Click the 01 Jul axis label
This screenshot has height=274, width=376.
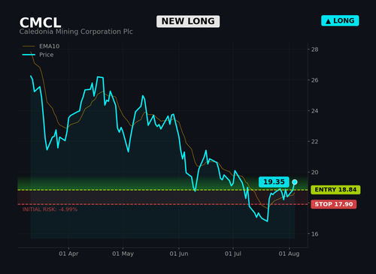point(233,254)
